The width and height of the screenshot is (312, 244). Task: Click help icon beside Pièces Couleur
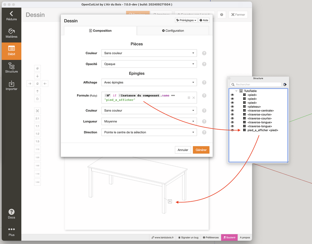click(x=204, y=53)
